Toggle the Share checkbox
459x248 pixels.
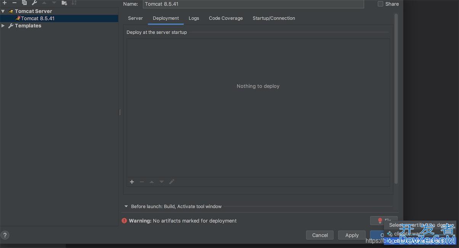380,4
